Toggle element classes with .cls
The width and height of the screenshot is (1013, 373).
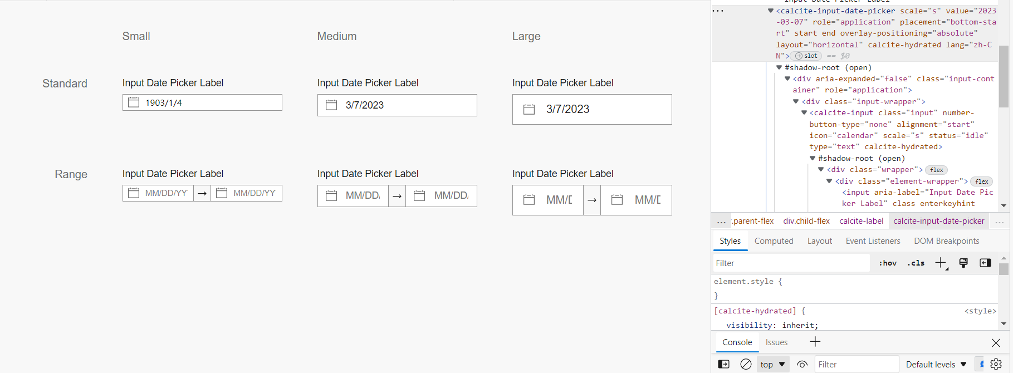click(x=915, y=262)
